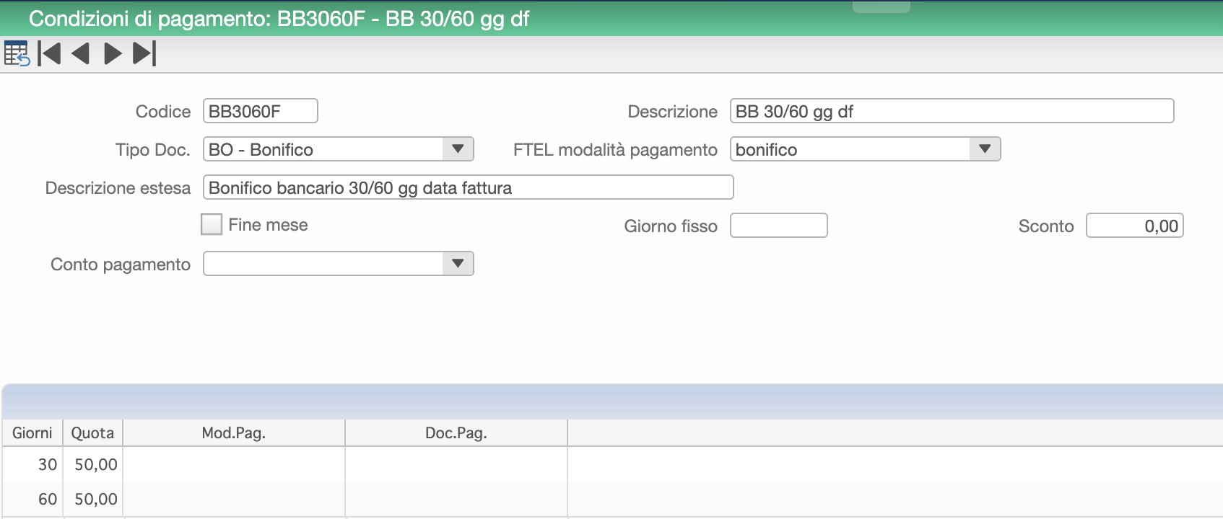Viewport: 1223px width, 519px height.
Task: Select the Quota column header
Action: point(93,433)
